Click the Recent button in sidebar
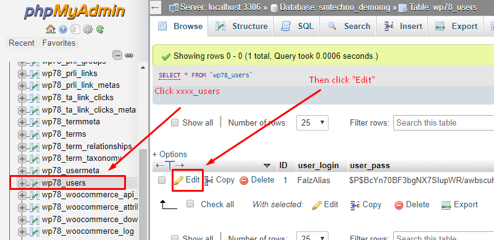494x240 pixels. pyautogui.click(x=22, y=43)
